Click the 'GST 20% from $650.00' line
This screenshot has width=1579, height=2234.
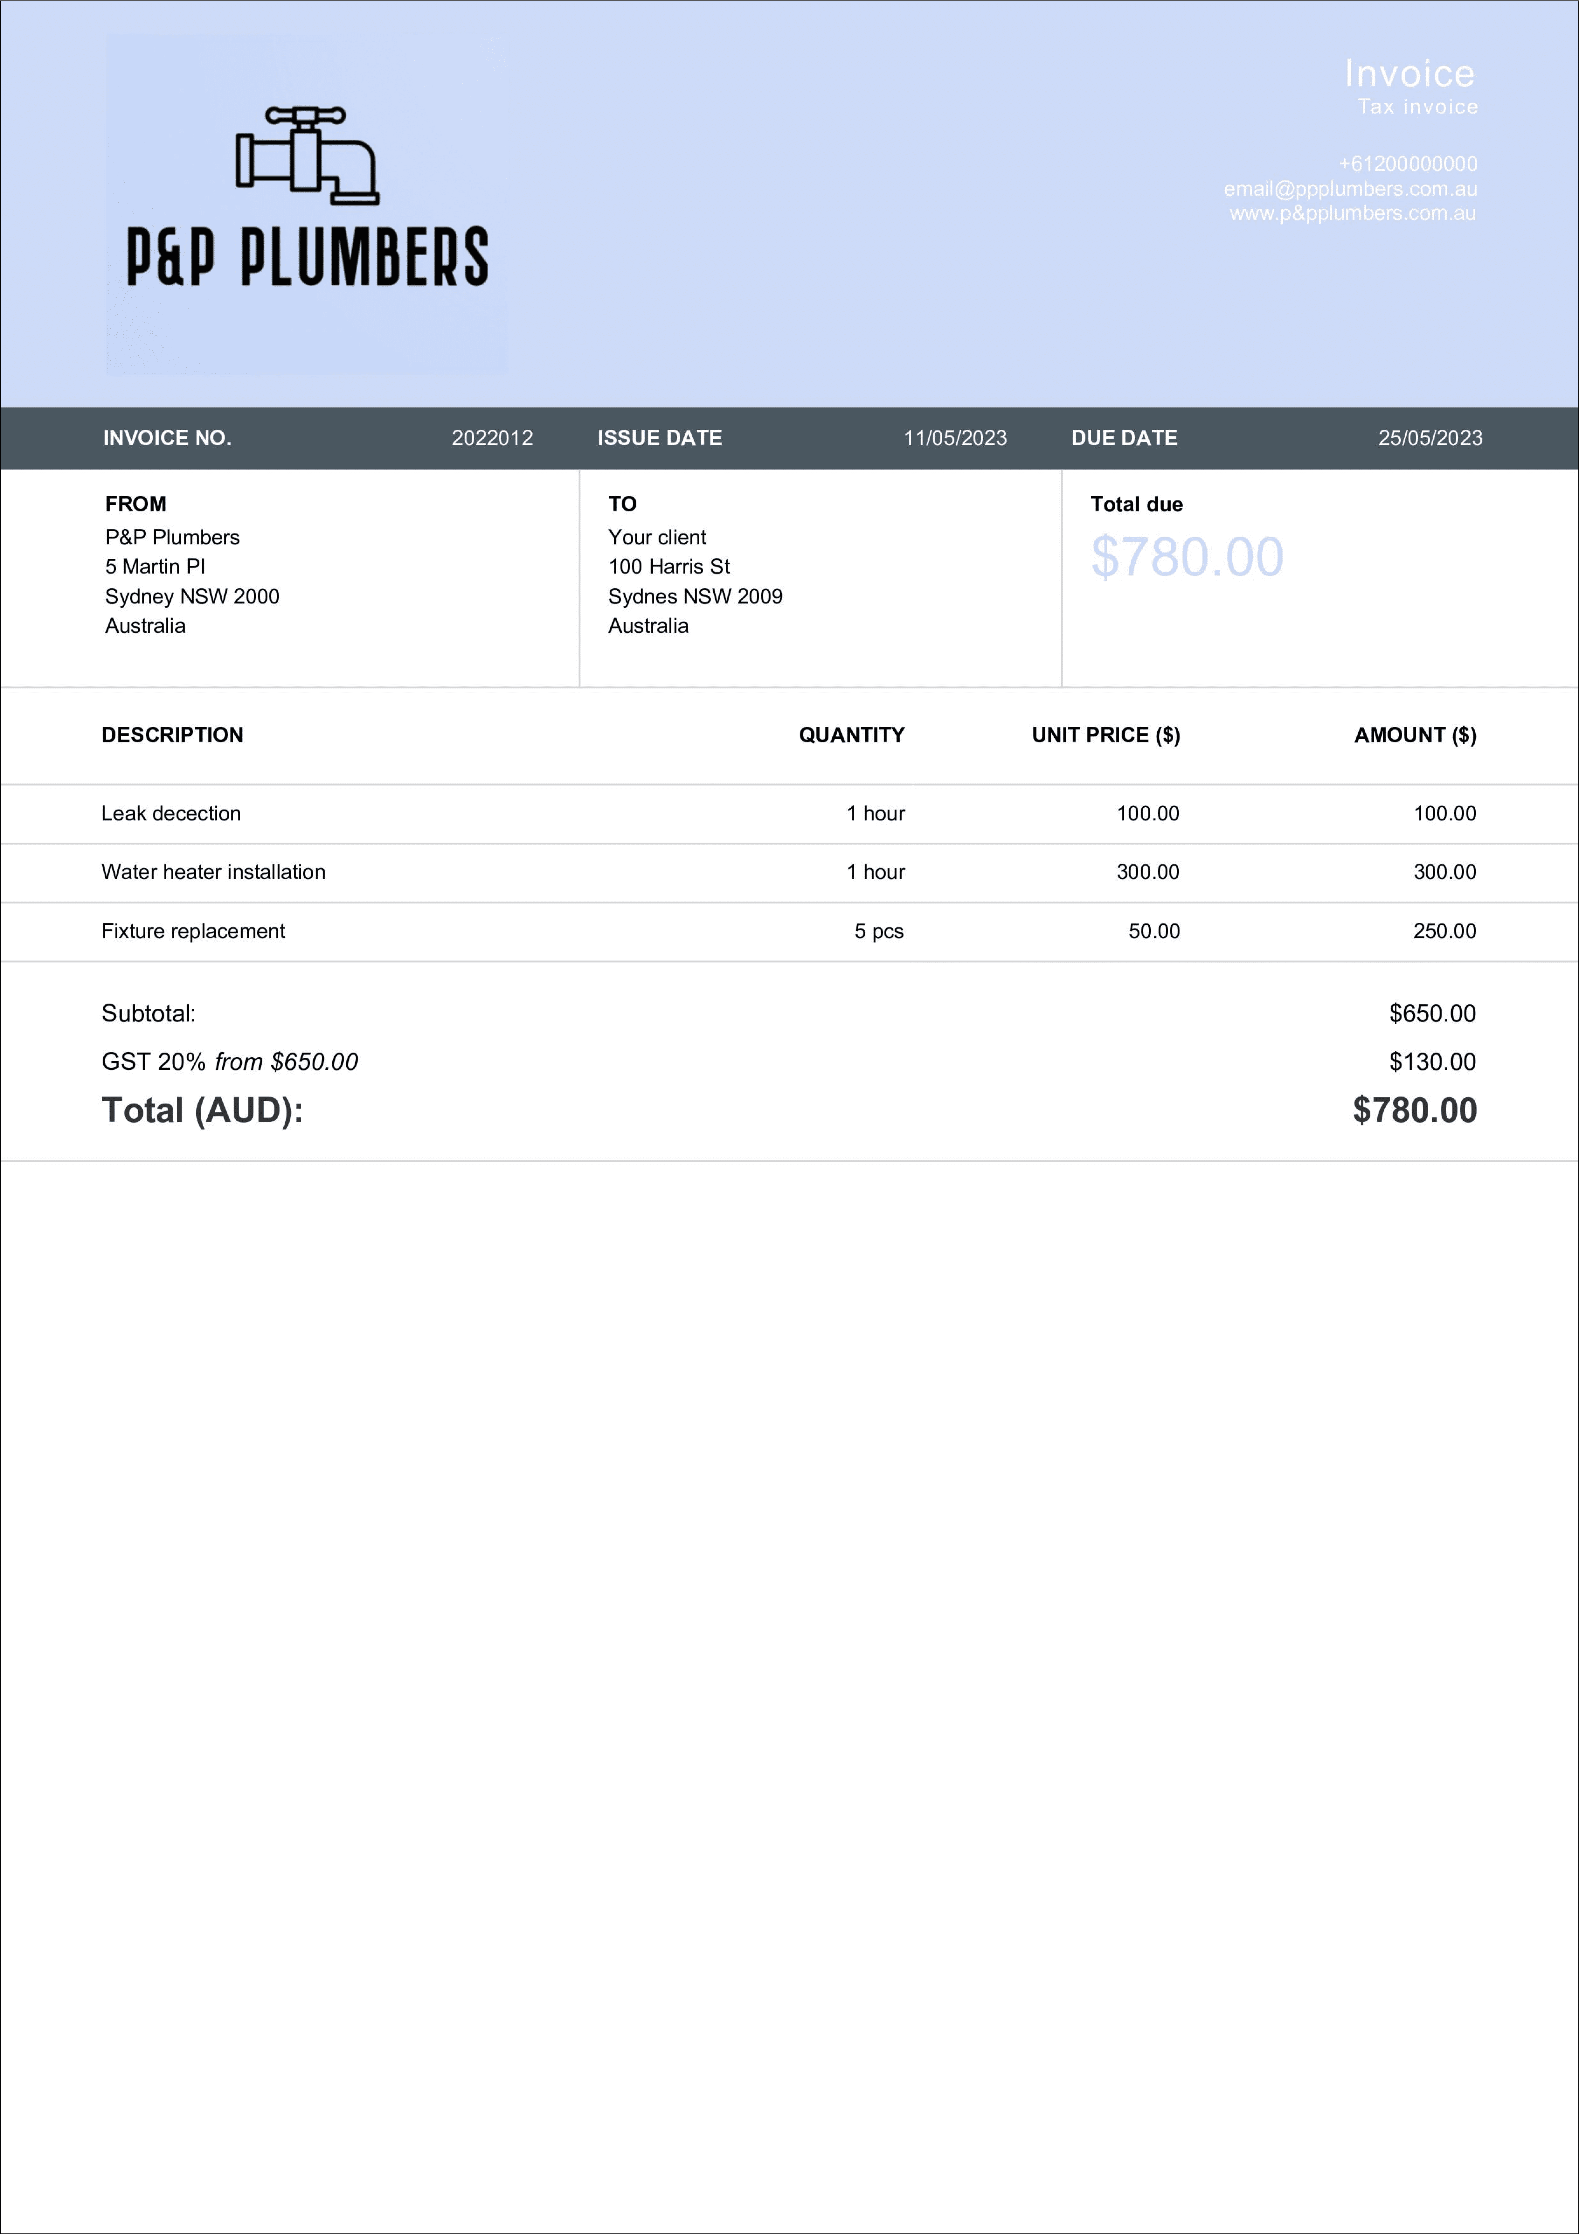[230, 1061]
